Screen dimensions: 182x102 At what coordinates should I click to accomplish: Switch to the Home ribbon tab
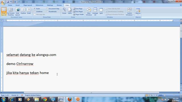point(10,5)
